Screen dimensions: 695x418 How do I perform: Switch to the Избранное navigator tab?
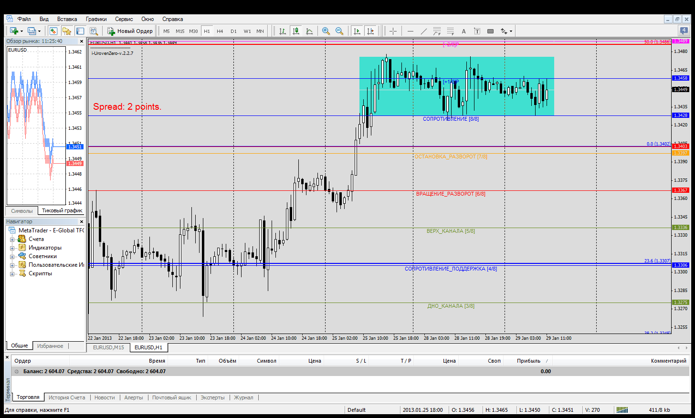(x=50, y=346)
